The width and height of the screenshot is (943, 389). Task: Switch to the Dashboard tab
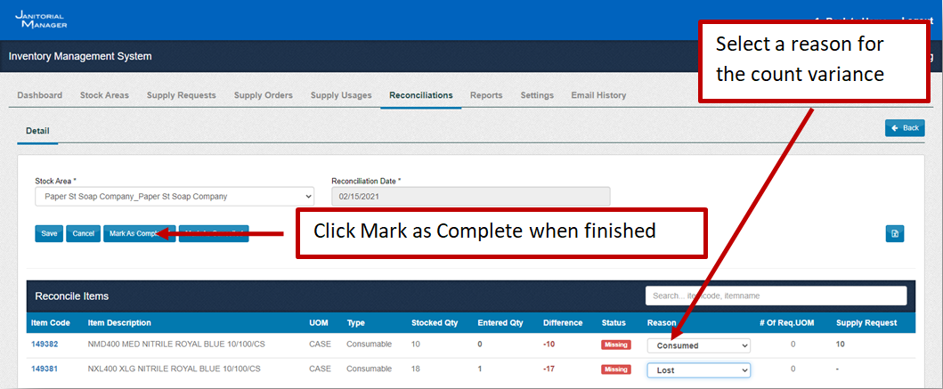[39, 95]
